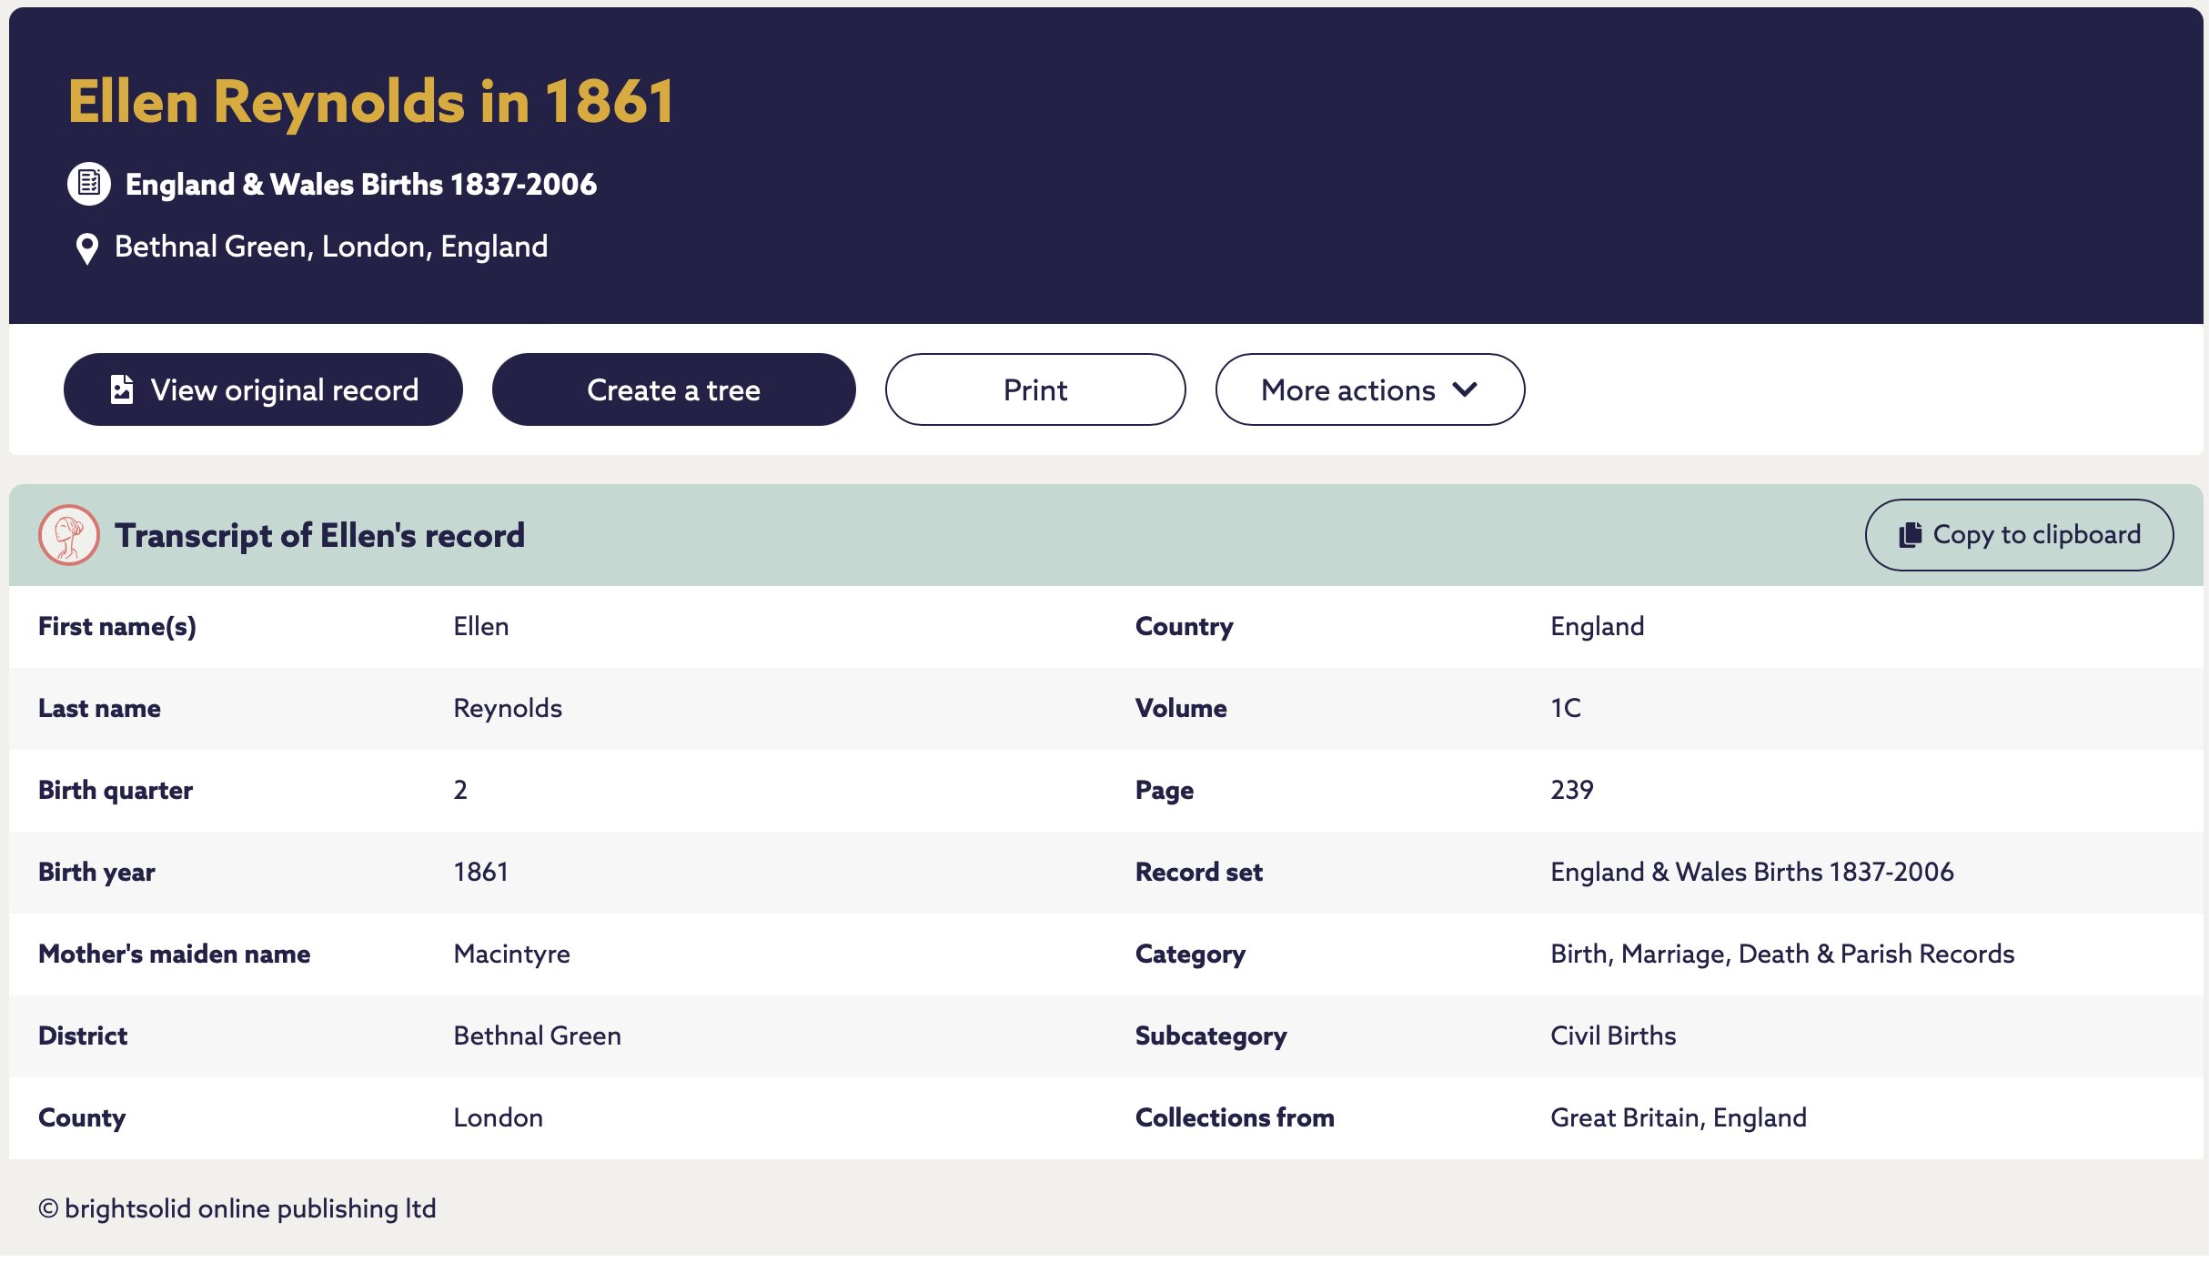The image size is (2209, 1263).
Task: Click the Birth quarter label
Action: click(x=115, y=791)
